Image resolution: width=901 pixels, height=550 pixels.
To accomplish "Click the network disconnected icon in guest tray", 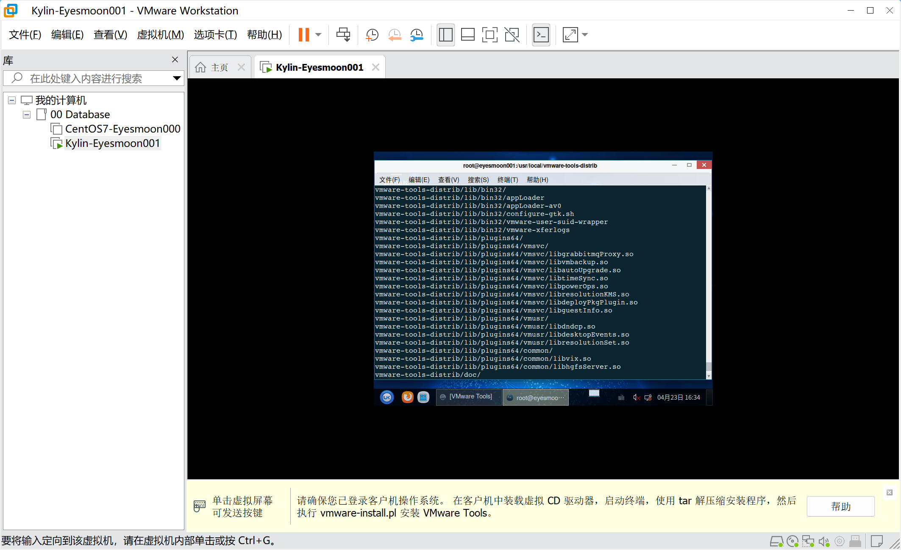I will point(648,398).
